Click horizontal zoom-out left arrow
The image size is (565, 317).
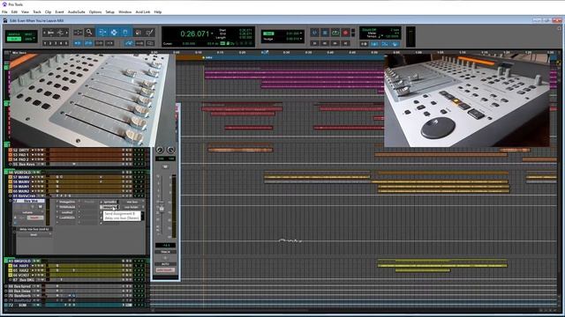[45, 33]
